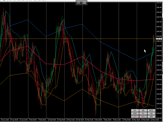163x122 pixels.
Task: Click the 19 Feb 12:00 time label
Action: point(70,120)
